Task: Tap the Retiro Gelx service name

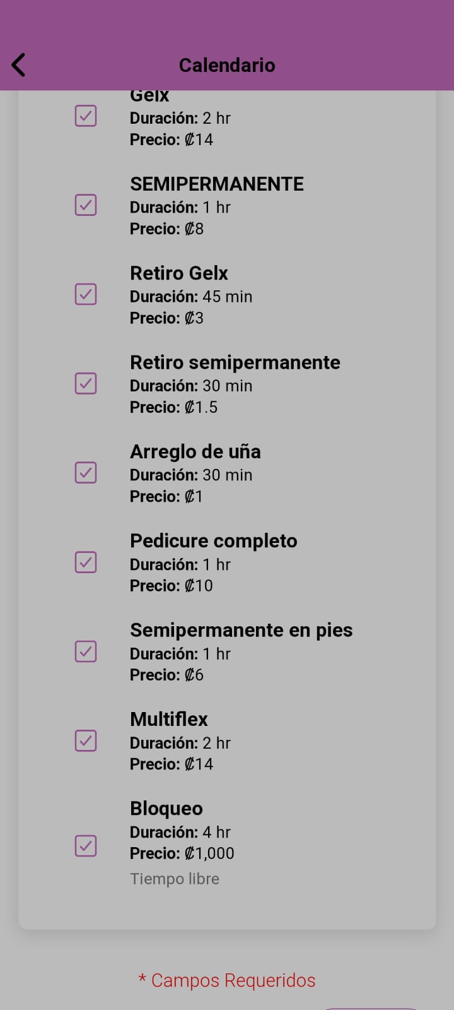Action: point(179,273)
